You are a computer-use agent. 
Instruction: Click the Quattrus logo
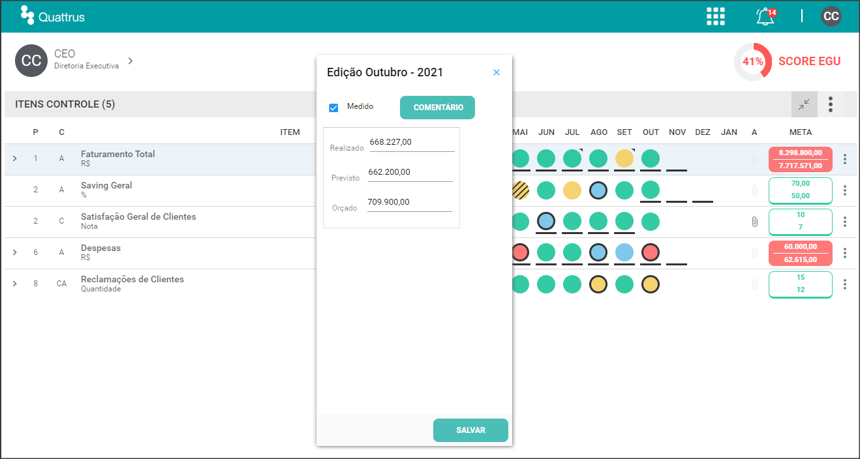pyautogui.click(x=53, y=16)
